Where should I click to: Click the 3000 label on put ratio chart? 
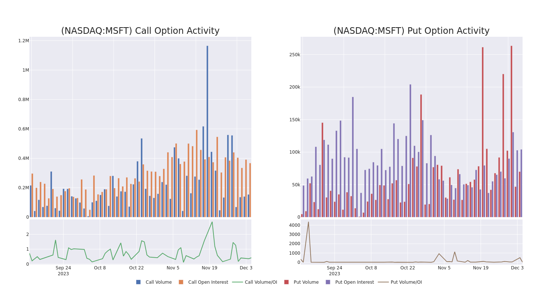295,234
